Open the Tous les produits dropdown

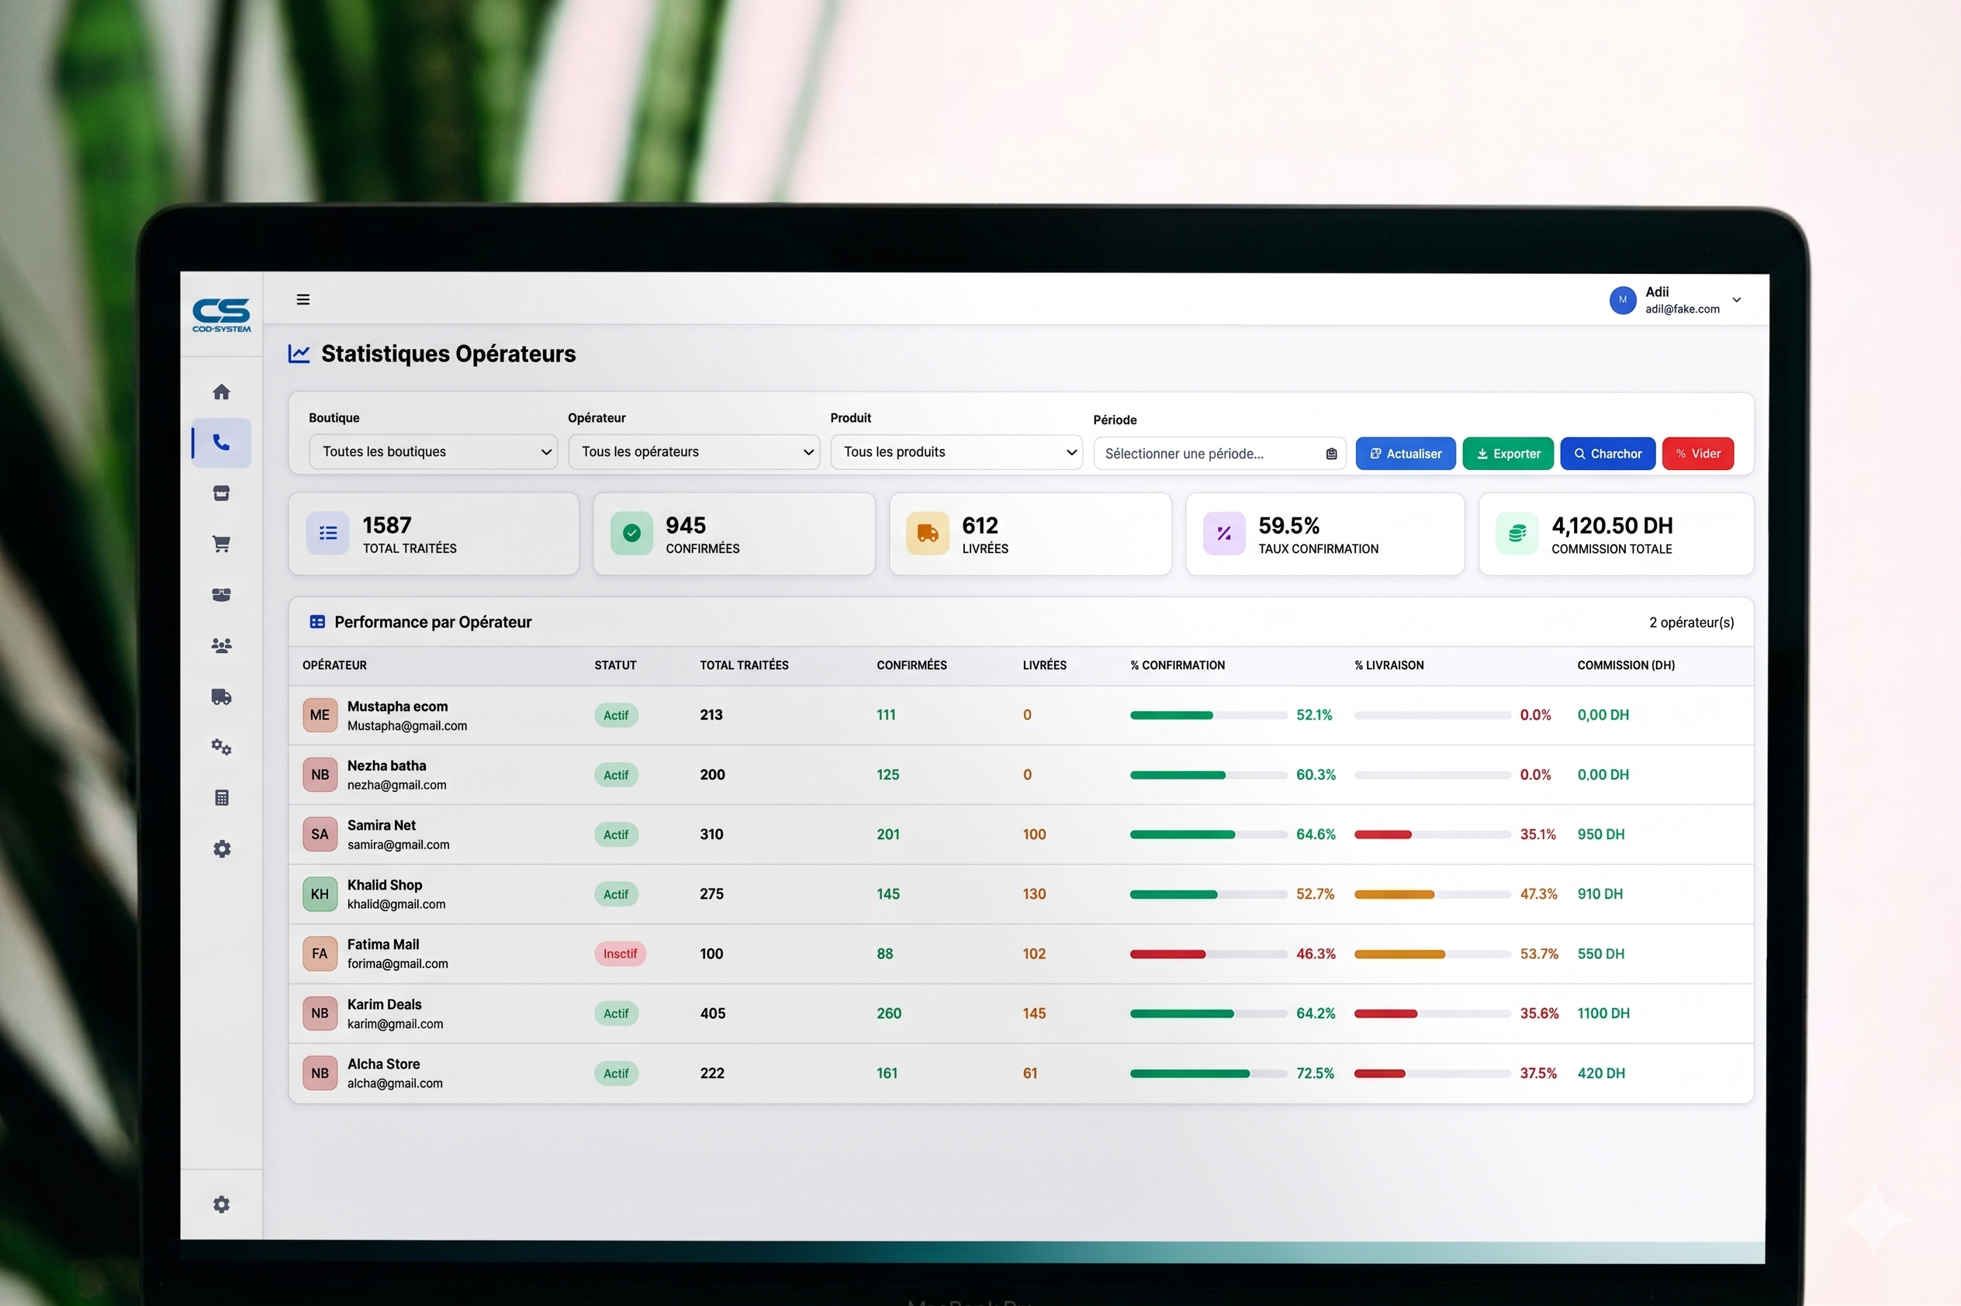click(x=956, y=451)
